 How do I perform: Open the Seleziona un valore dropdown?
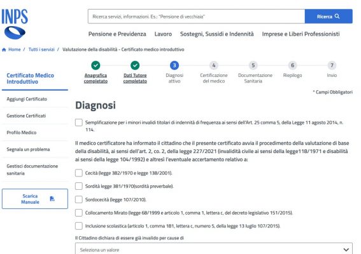[214, 249]
